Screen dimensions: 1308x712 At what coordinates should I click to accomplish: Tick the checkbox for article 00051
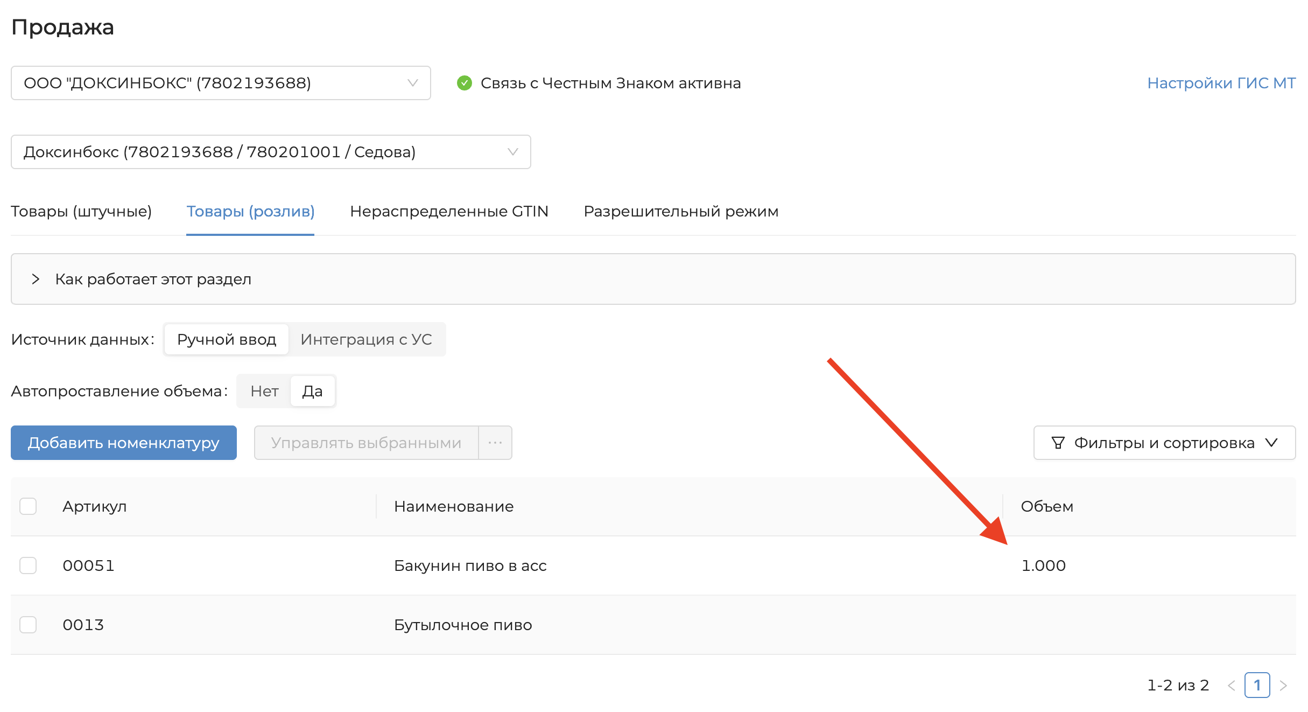click(x=28, y=566)
